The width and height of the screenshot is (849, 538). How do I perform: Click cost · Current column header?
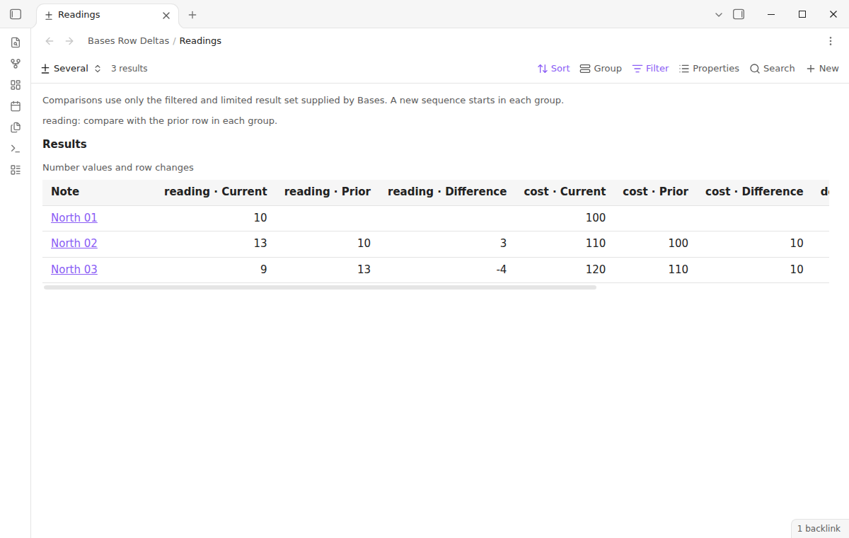click(x=565, y=192)
